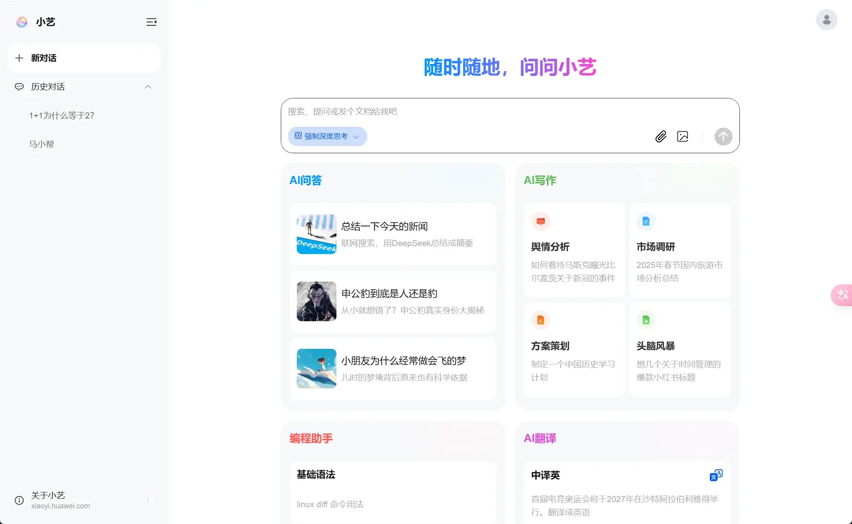
Task: Click the 头脑风暴 document icon
Action: (x=646, y=320)
